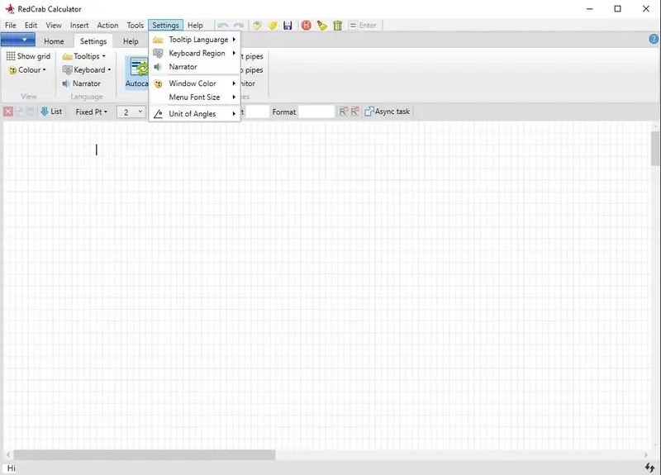Open the Fixed Pt format dropdown
The image size is (661, 475).
coord(92,112)
